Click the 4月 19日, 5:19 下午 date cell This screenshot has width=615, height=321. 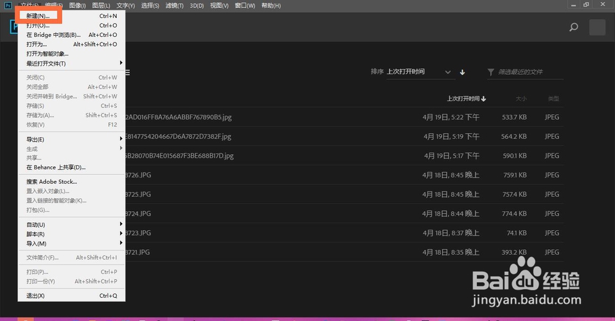(x=451, y=136)
